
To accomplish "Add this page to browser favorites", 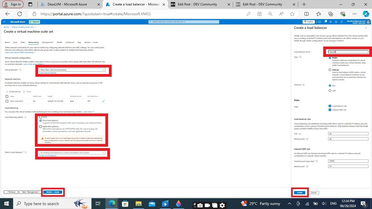I will [292, 14].
